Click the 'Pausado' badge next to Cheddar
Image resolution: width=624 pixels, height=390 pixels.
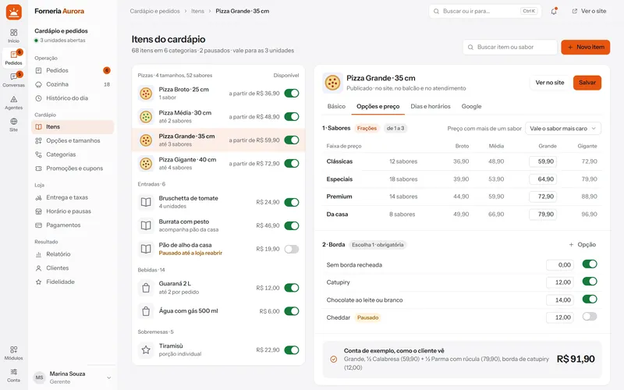click(367, 317)
